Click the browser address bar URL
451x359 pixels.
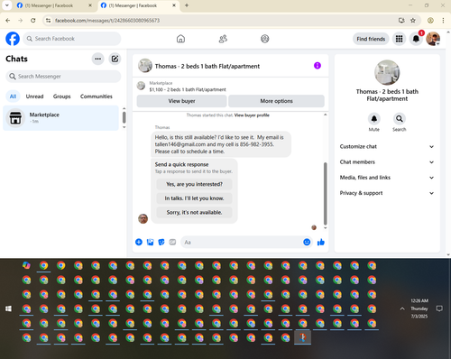(107, 21)
